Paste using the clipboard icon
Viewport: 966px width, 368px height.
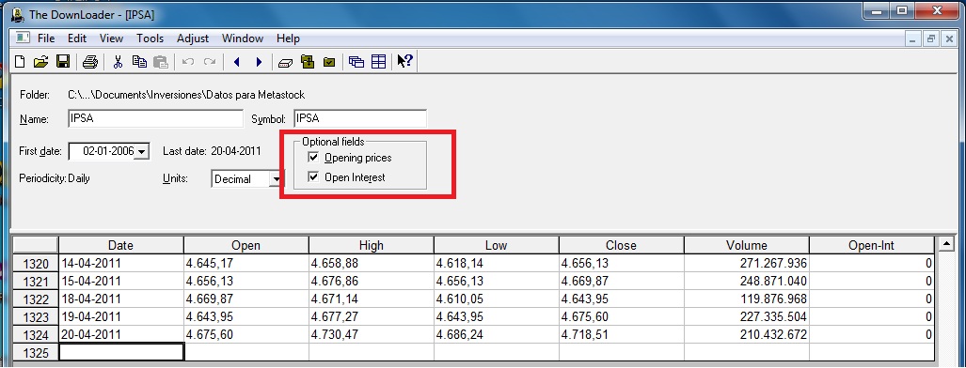click(160, 62)
